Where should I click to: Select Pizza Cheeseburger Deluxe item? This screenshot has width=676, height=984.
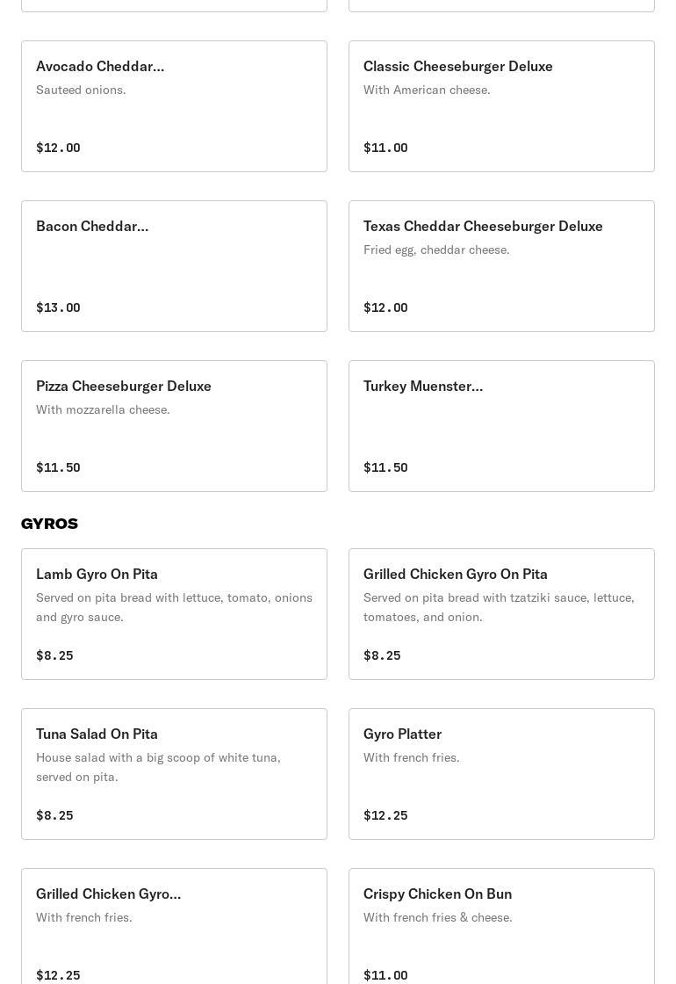pos(175,426)
